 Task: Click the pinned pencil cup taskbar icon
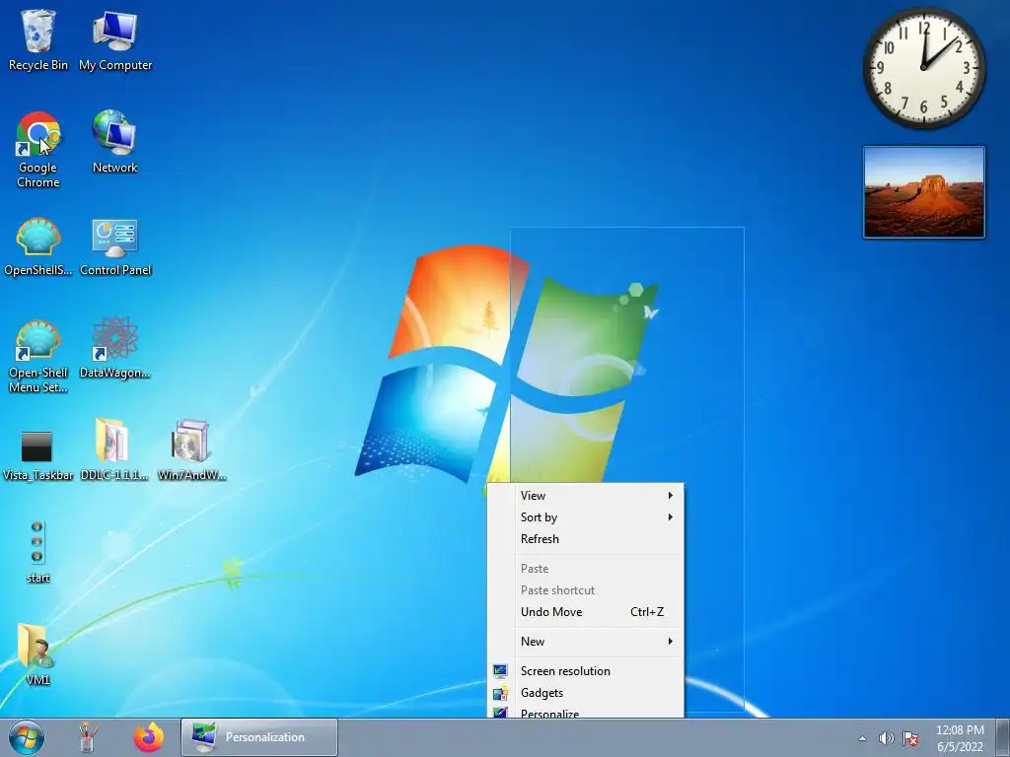(x=88, y=737)
